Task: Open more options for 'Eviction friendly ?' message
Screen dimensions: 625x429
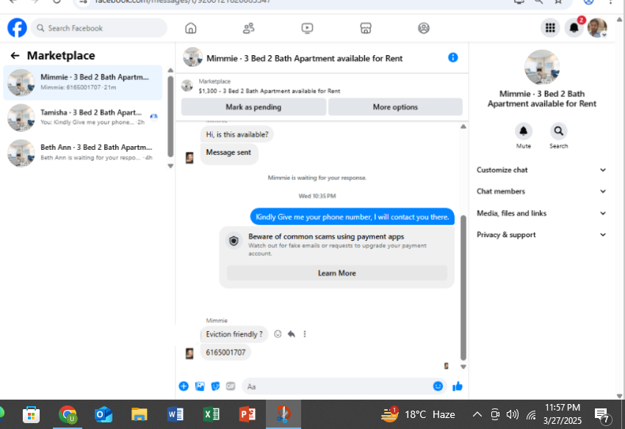Action: pos(305,334)
